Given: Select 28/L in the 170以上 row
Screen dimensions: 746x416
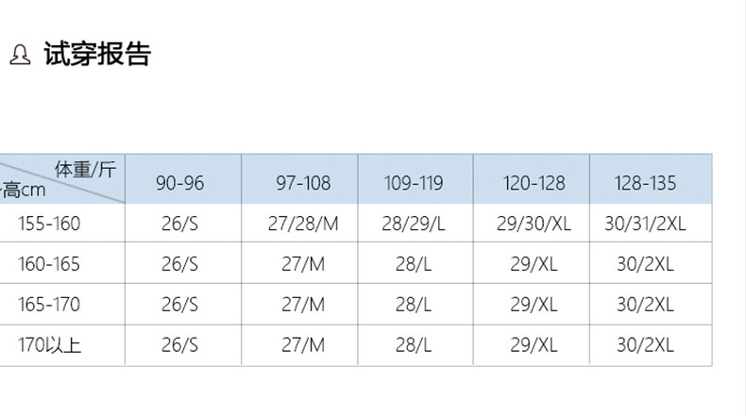Looking at the screenshot, I should (x=414, y=344).
